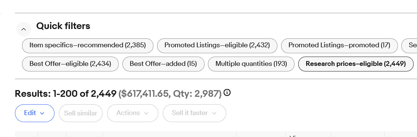The height and width of the screenshot is (137, 417).
Task: Click the partially visible 'Vi' column header
Action: coord(308,135)
